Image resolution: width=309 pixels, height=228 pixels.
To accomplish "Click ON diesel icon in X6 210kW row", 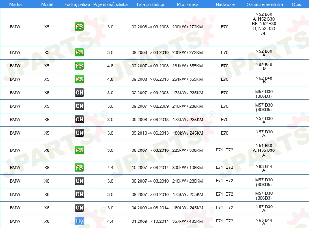I will point(79,181).
